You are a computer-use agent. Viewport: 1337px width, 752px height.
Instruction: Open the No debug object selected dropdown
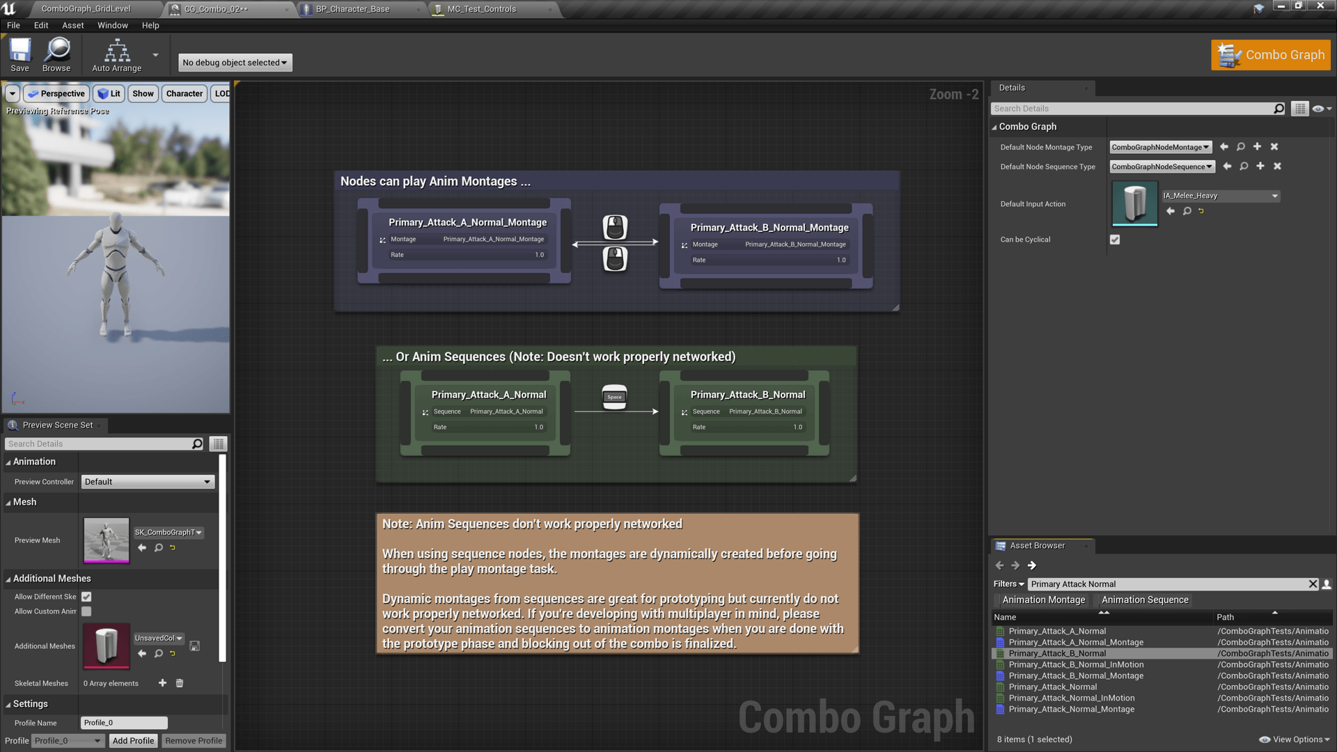(235, 62)
